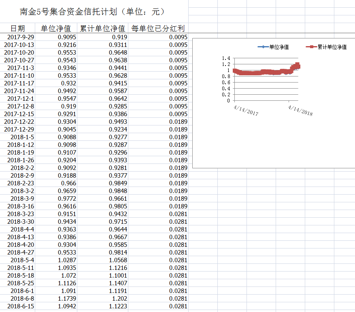Screen dimensions: 355x312
Task: Click the 1.4 value on chart's vertical axis
Action: 226,58
